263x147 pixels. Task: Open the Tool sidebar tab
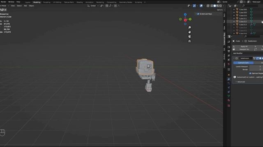pos(224,22)
